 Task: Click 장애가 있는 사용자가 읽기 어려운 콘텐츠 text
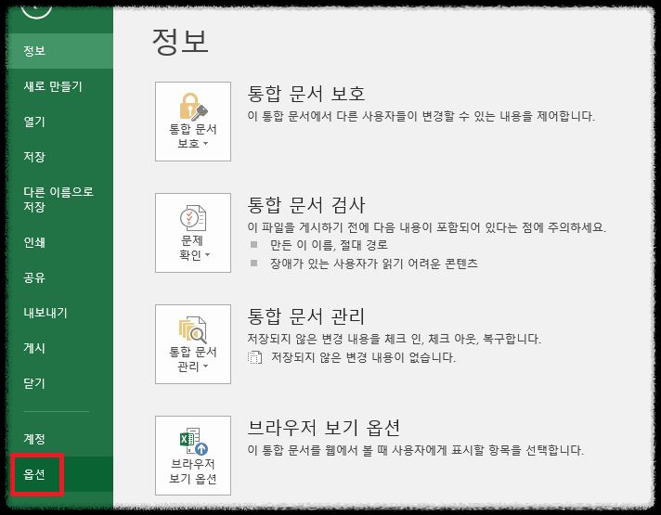374,264
